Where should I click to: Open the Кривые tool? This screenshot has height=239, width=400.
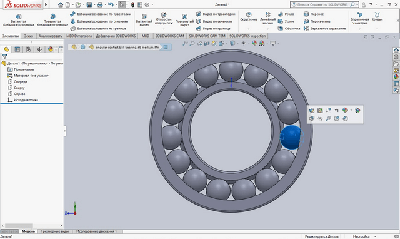(x=377, y=16)
